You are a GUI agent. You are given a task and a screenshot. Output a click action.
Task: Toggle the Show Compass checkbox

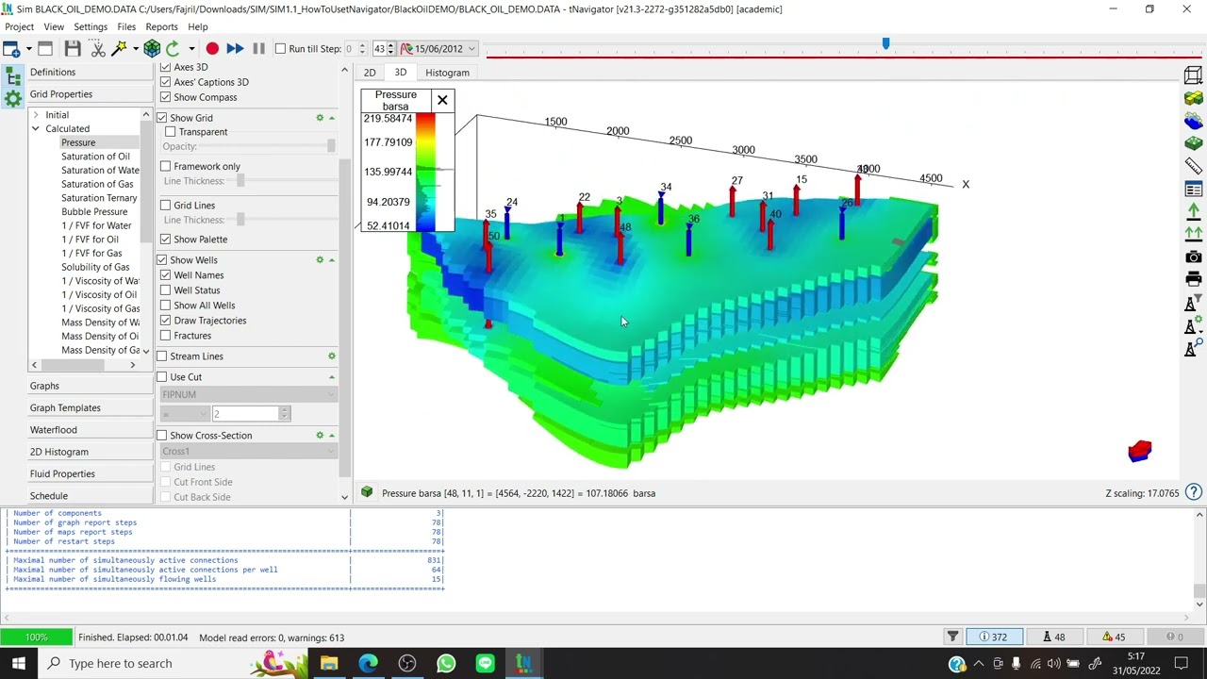(166, 97)
